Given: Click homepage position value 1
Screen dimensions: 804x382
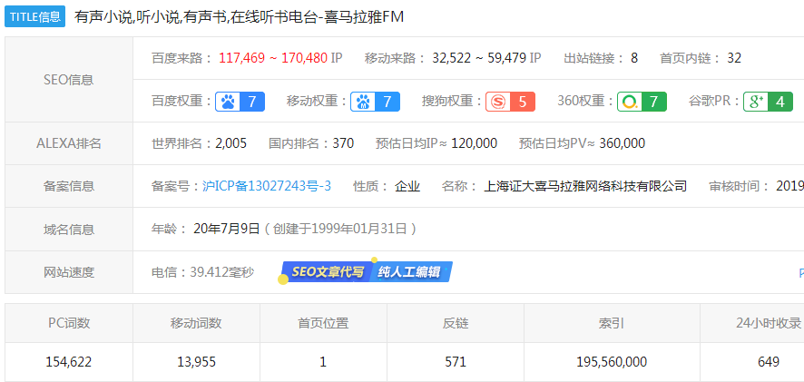Looking at the screenshot, I should point(323,362).
